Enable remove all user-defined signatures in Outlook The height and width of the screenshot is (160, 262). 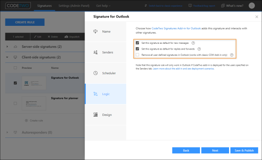[x=137, y=55]
